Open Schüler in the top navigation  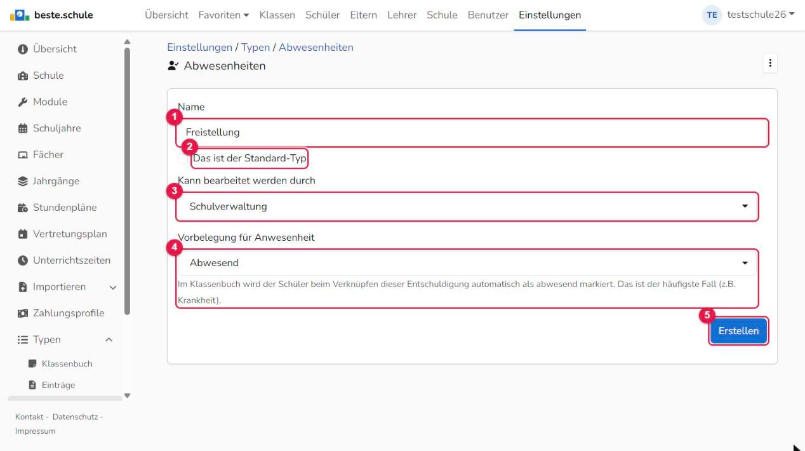[x=323, y=15]
